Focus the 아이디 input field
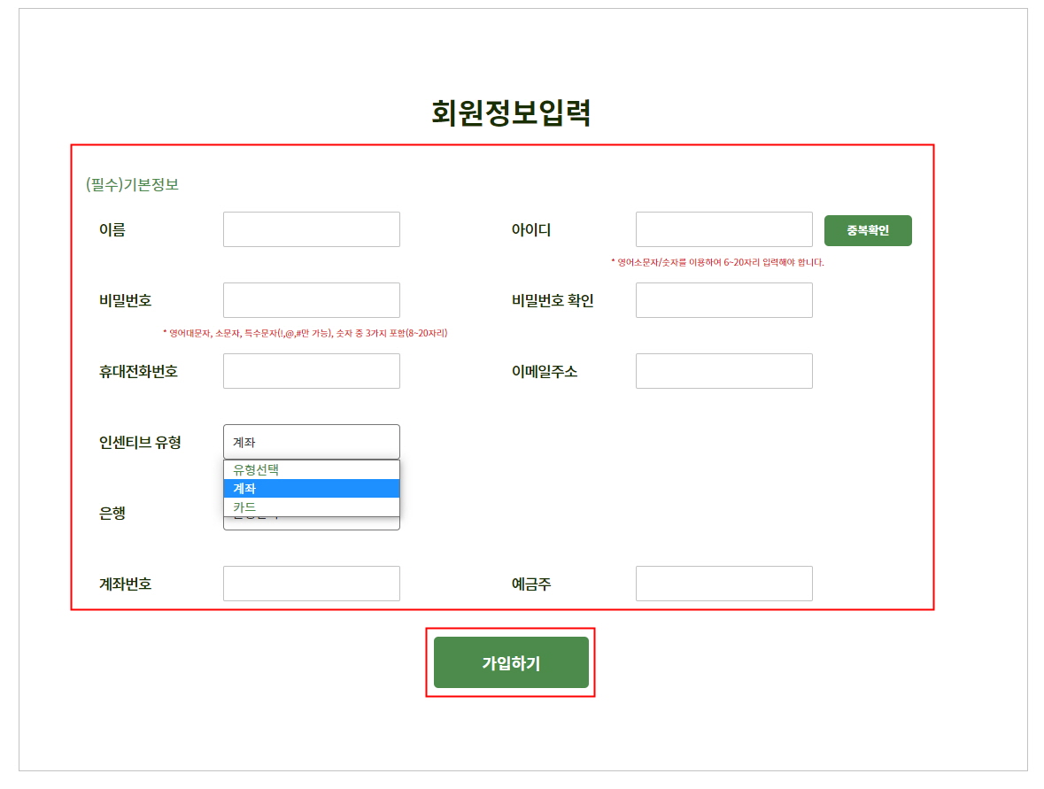Viewport: 1044px width, 789px height. pos(723,229)
